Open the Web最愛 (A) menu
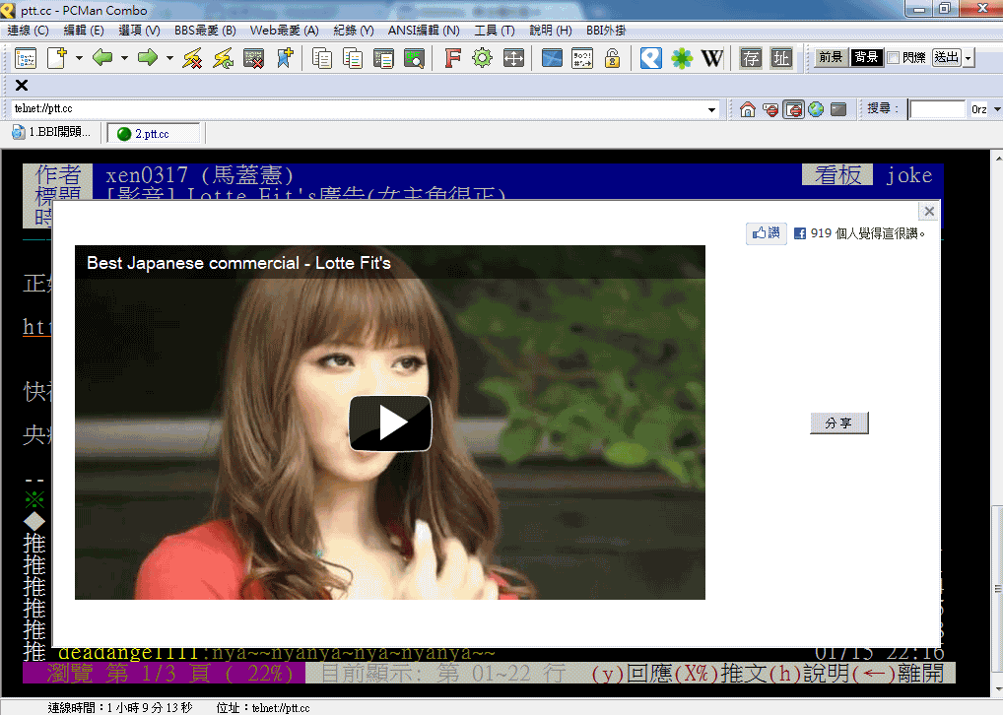This screenshot has height=715, width=1003. tap(284, 31)
